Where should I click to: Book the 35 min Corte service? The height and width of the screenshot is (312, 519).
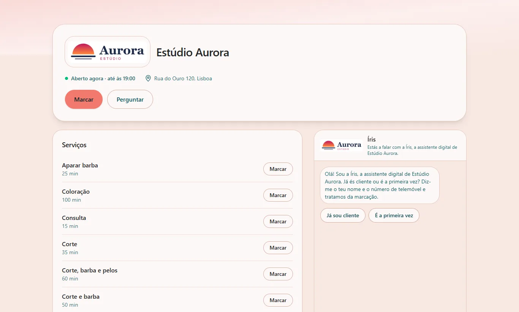[278, 248]
